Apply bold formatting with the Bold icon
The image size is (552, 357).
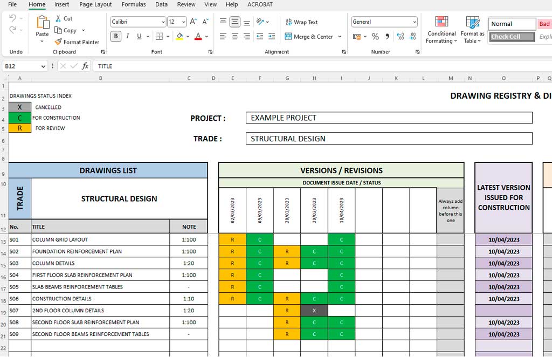[x=115, y=36]
